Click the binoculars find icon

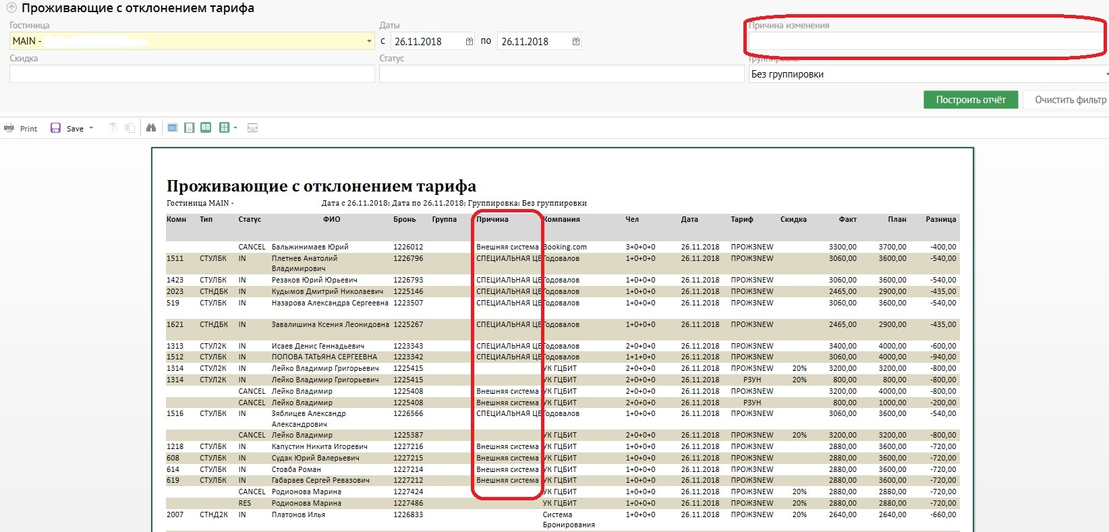151,128
